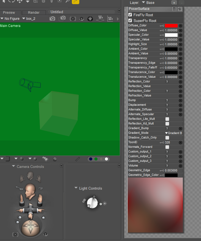The image size is (201, 241).
Task: Click the add layer plus button
Action: [x=174, y=3]
